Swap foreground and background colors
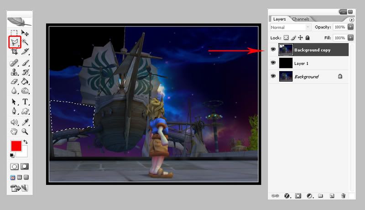 tap(26, 142)
